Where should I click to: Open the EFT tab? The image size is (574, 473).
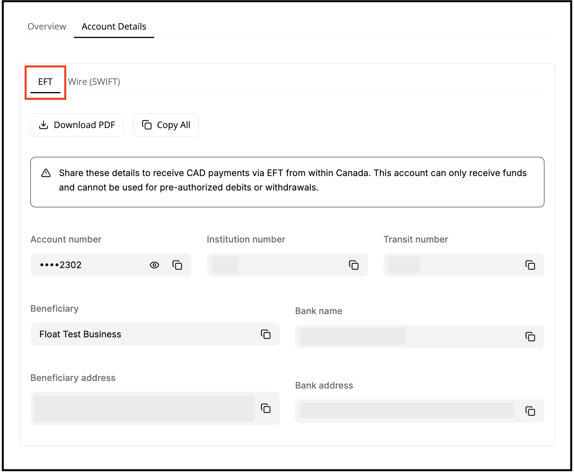(x=45, y=82)
